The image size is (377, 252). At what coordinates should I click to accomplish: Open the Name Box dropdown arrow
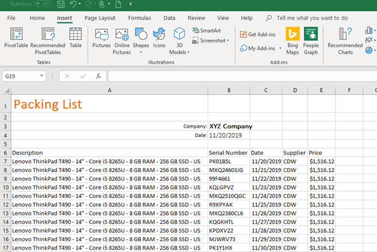pos(42,76)
